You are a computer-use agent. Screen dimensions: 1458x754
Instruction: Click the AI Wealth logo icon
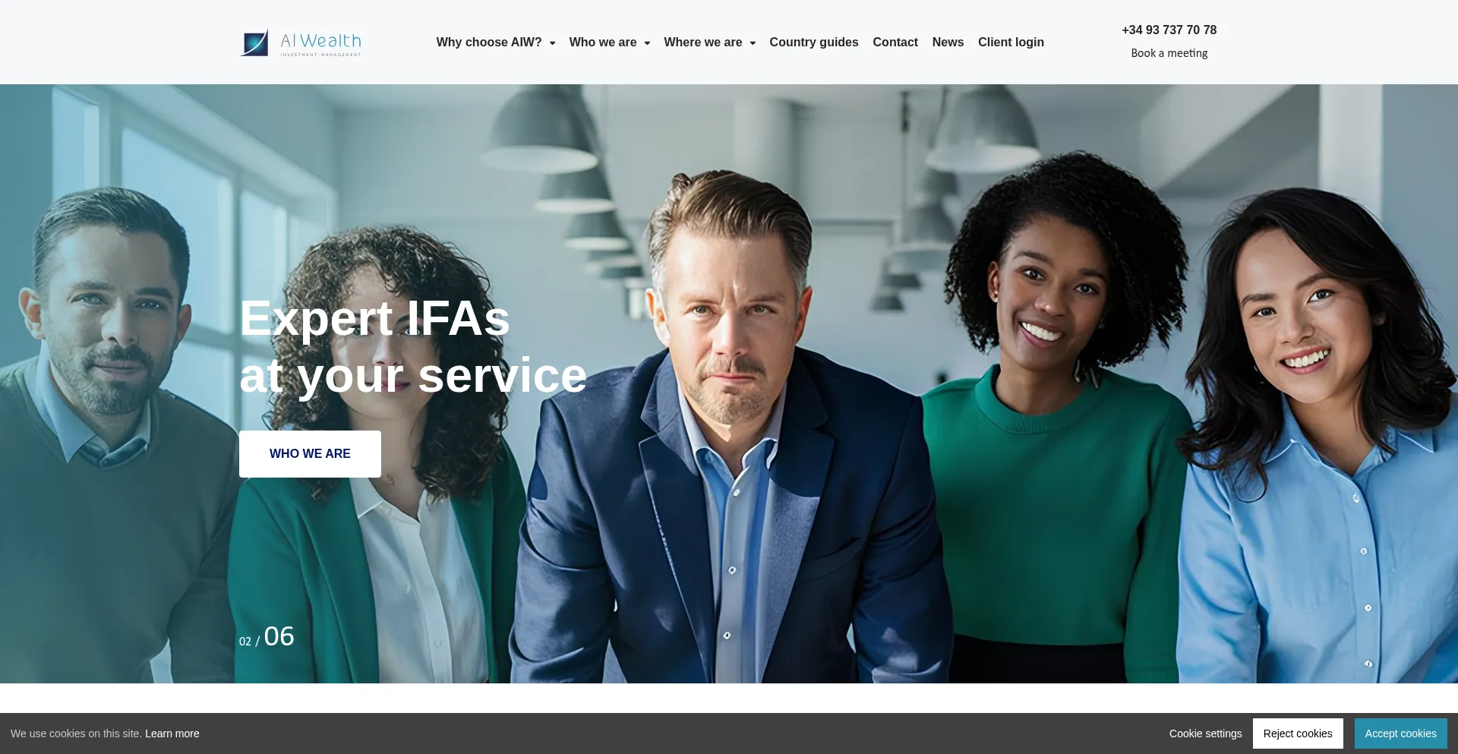254,43
